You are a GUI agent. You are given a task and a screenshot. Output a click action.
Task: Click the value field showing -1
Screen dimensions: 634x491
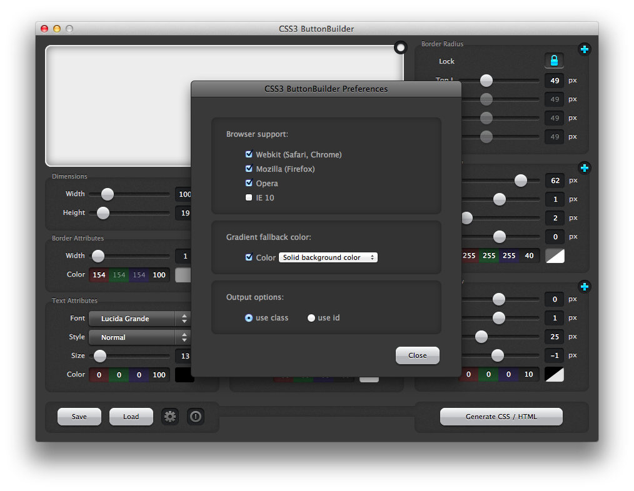click(555, 355)
